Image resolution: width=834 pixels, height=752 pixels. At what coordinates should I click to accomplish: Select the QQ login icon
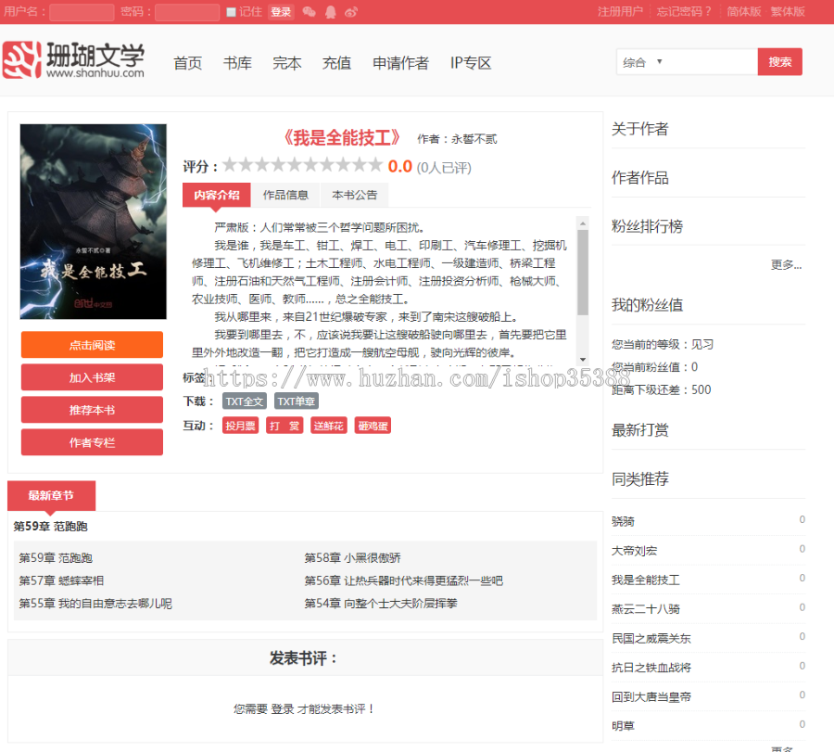tap(330, 12)
